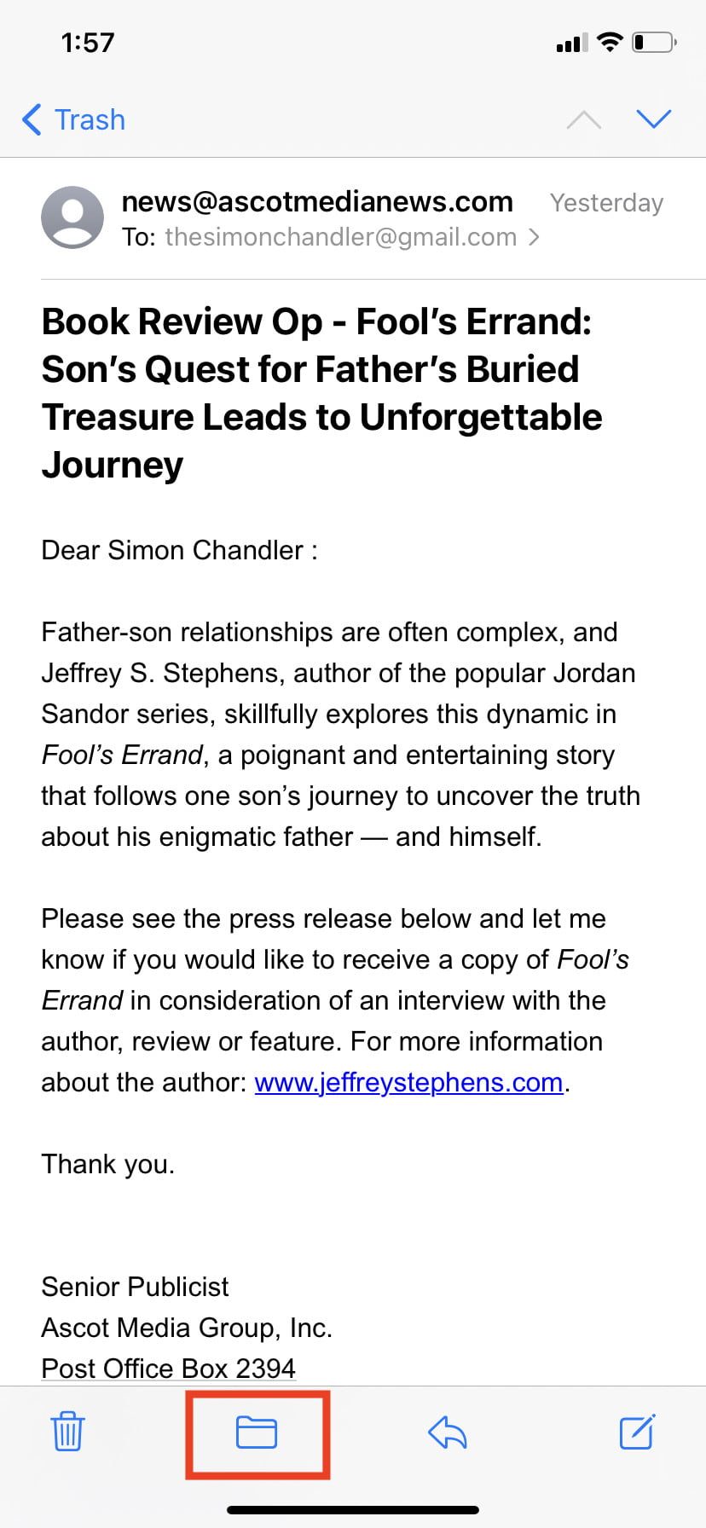Screen dimensions: 706x1528
Task: Tap the move-to-folder icon
Action: tap(257, 1432)
